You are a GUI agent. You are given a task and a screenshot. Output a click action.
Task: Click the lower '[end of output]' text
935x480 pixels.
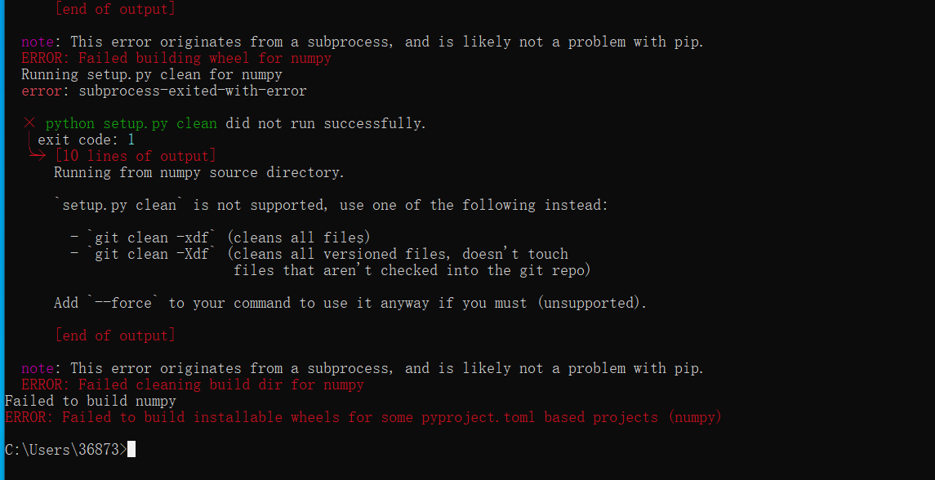coord(115,336)
